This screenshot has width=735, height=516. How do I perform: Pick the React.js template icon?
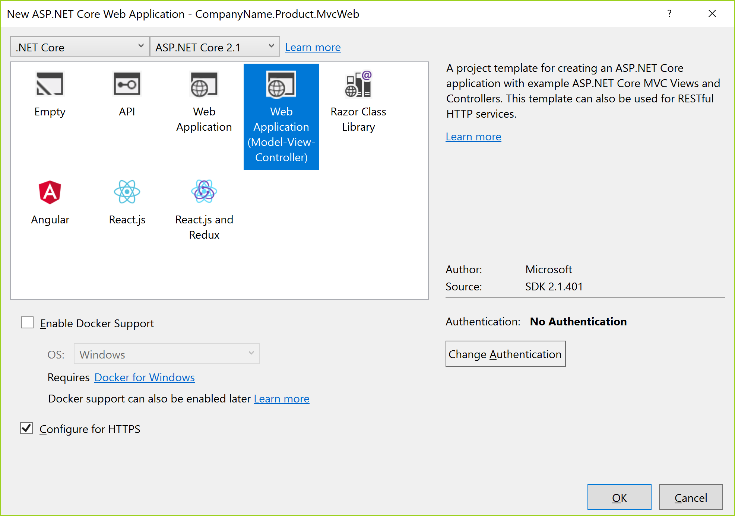[x=127, y=192]
